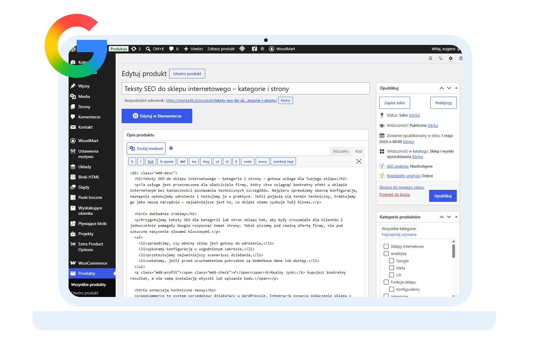Click the Kontakt envelope icon in the sidebar

[x=73, y=127]
